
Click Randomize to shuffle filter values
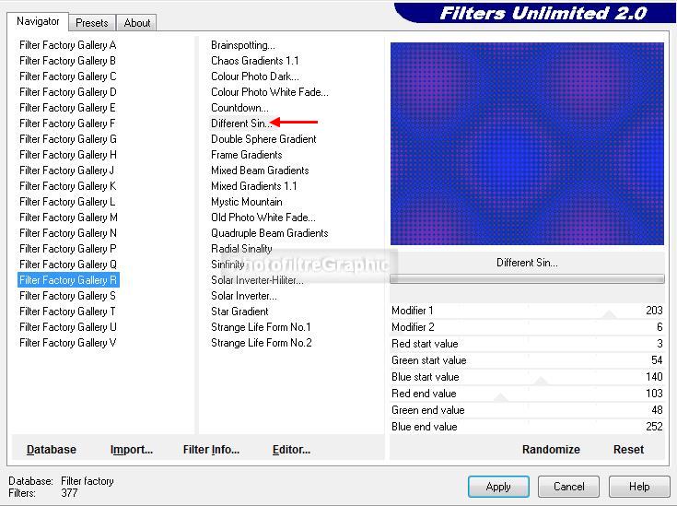[x=551, y=450]
